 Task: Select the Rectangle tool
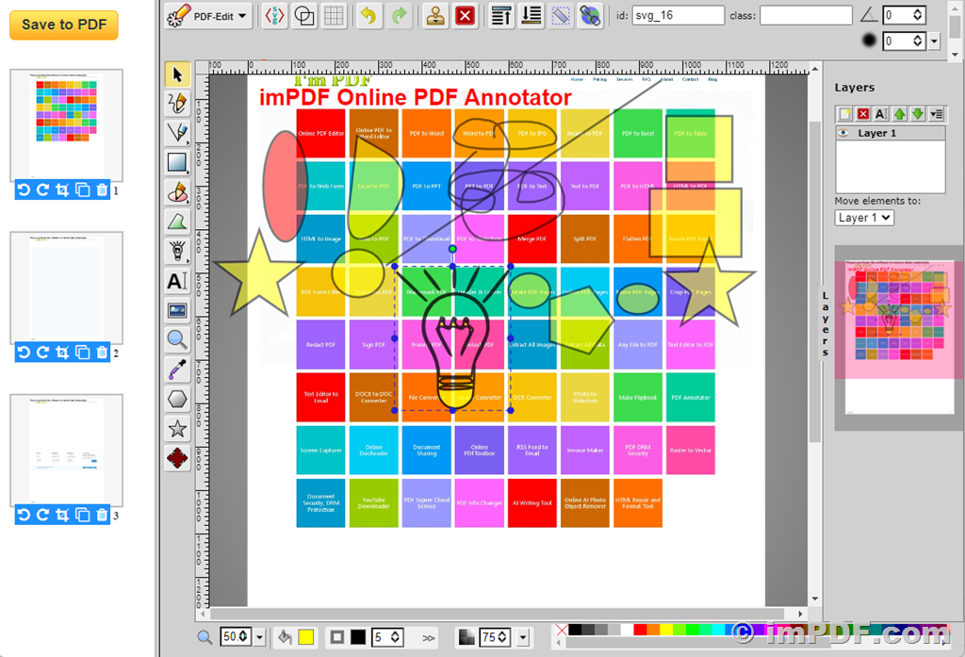click(x=177, y=162)
